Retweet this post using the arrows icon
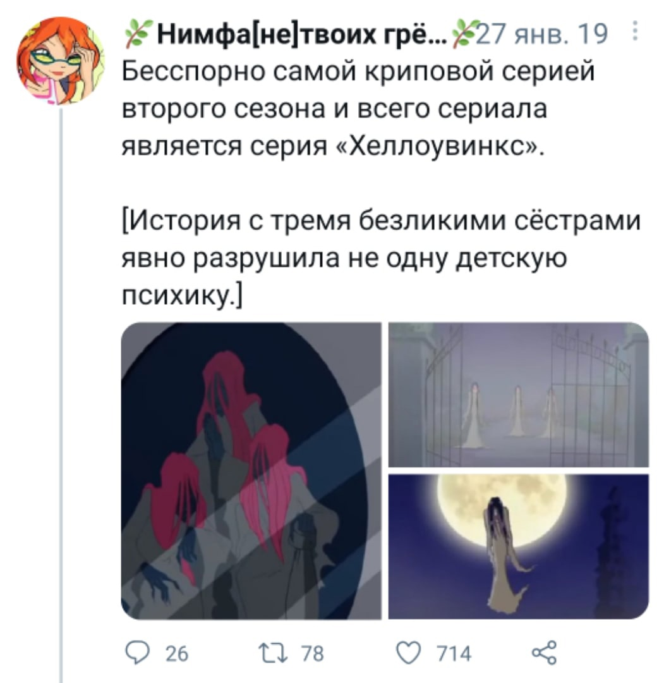 click(x=273, y=653)
